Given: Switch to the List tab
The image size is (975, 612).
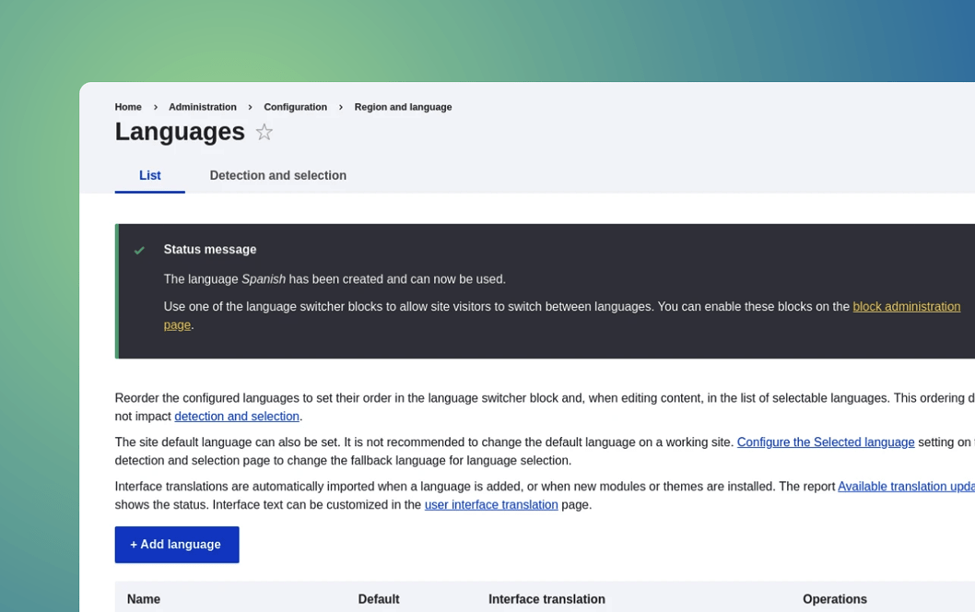Looking at the screenshot, I should click(149, 176).
